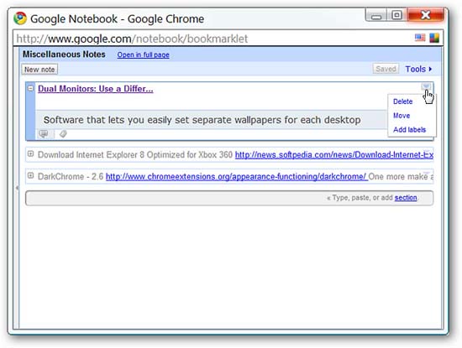
Task: Click the New note button
Action: coord(39,70)
